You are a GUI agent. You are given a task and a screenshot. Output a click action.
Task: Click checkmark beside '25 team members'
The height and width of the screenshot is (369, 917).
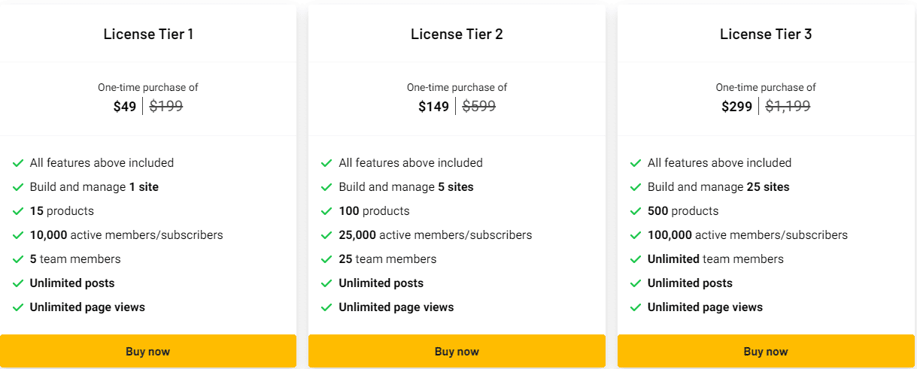[x=326, y=259]
